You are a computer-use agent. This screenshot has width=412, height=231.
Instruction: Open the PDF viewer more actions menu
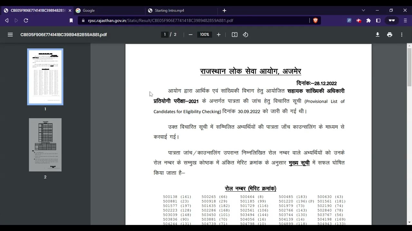[x=402, y=35]
